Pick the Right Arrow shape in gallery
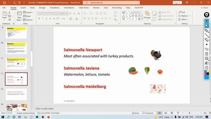 coord(133,16)
